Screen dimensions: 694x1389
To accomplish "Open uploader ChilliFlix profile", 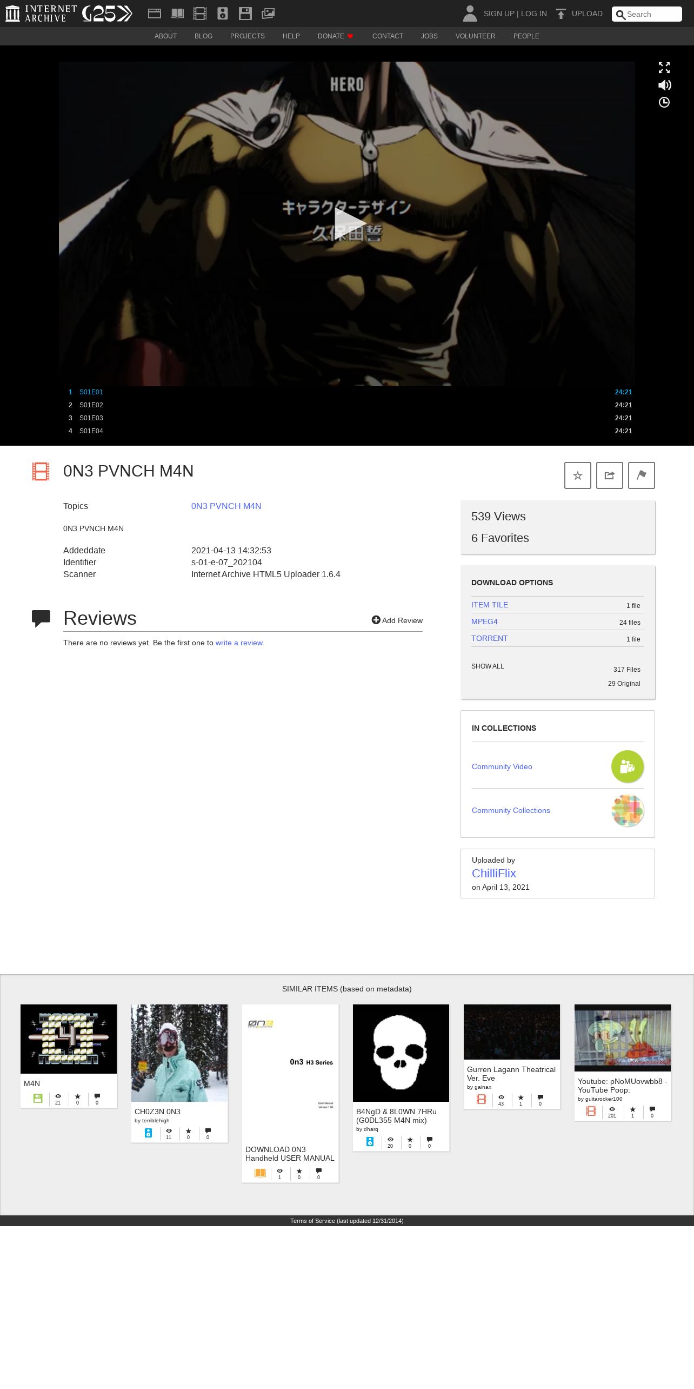I will 494,873.
